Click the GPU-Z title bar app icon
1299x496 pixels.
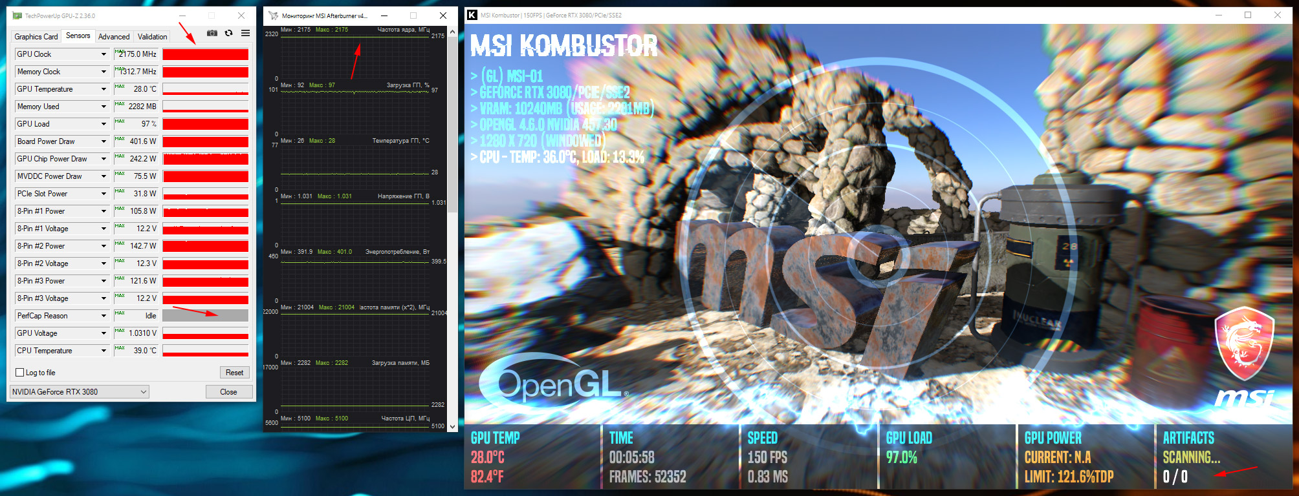click(17, 15)
